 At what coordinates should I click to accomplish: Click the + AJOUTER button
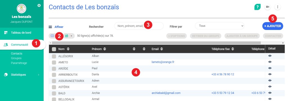[273, 26]
